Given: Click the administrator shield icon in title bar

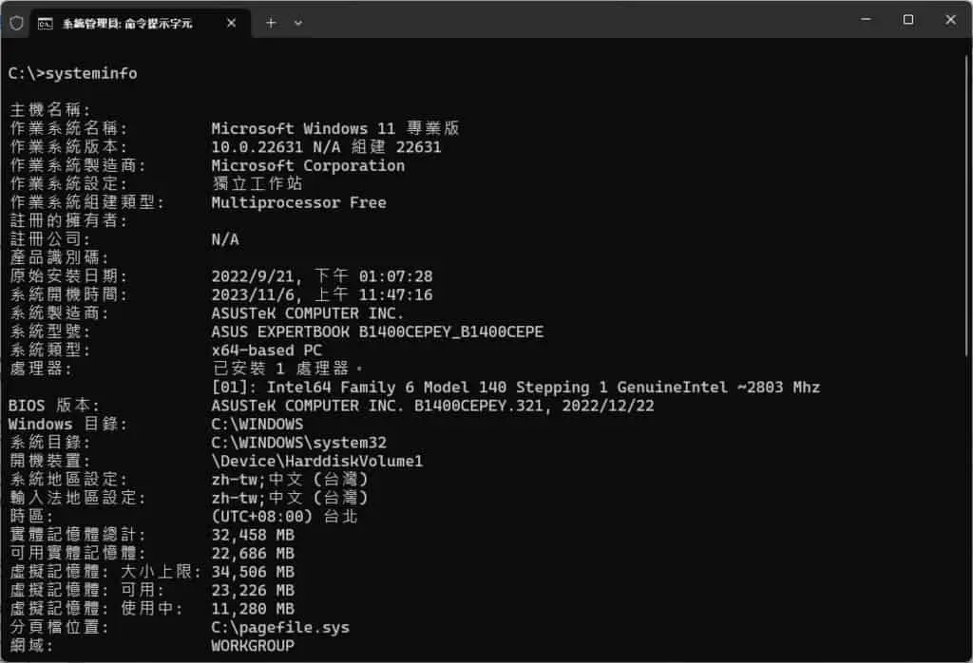Looking at the screenshot, I should click(x=16, y=23).
